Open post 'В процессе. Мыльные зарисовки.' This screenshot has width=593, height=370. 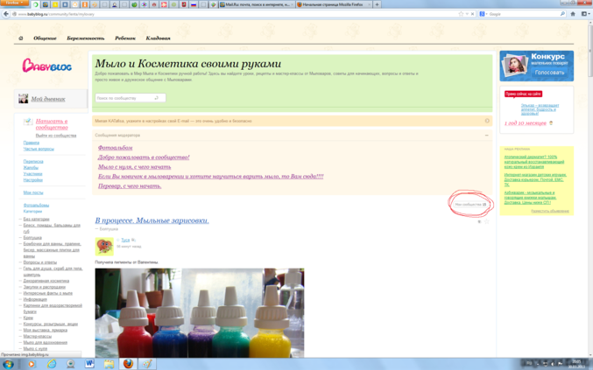[152, 220]
